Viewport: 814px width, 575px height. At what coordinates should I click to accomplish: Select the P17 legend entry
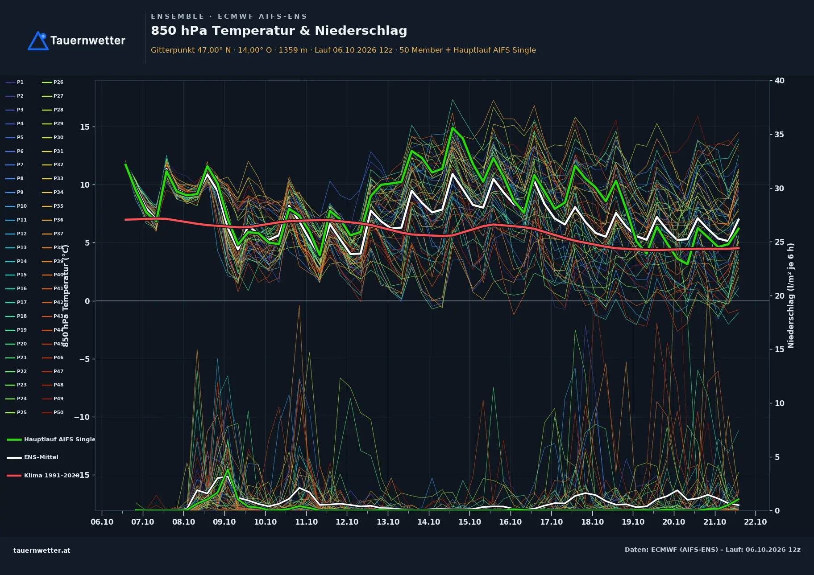click(16, 302)
